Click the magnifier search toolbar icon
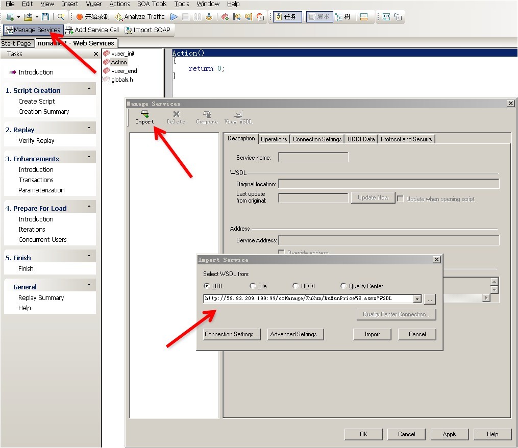The height and width of the screenshot is (448, 518). (61, 17)
